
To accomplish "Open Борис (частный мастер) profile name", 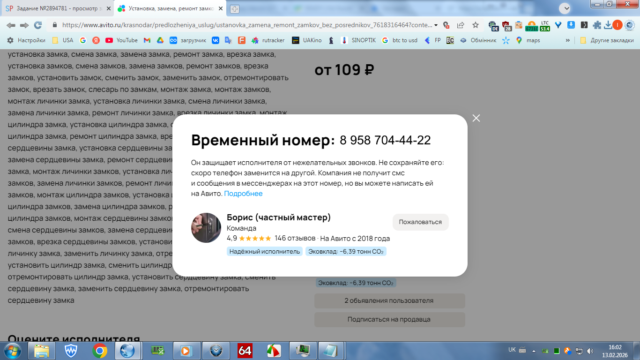I will 279,217.
